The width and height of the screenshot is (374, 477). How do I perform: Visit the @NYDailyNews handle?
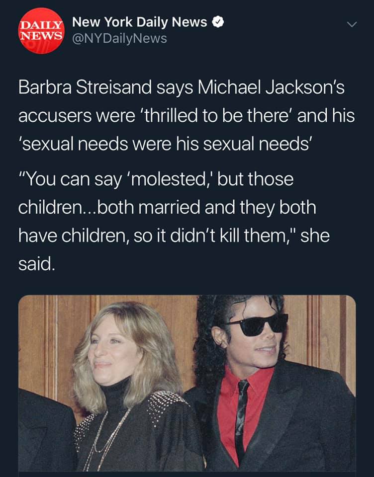(119, 38)
